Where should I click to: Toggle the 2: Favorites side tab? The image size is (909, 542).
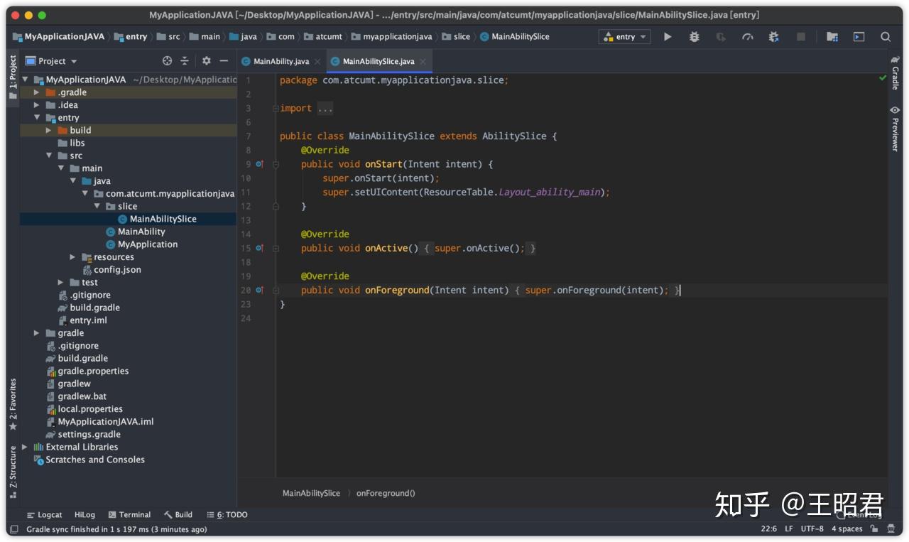13,405
